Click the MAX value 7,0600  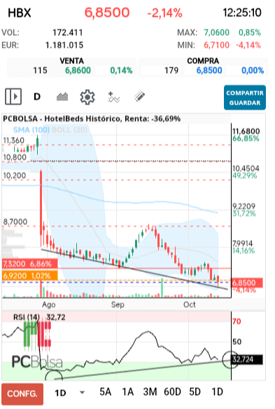point(216,32)
